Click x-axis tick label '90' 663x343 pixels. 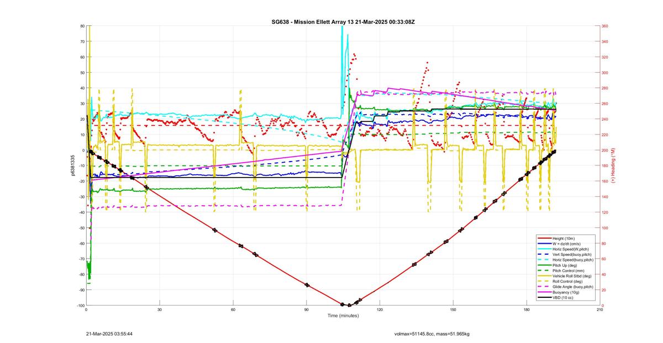(307, 310)
